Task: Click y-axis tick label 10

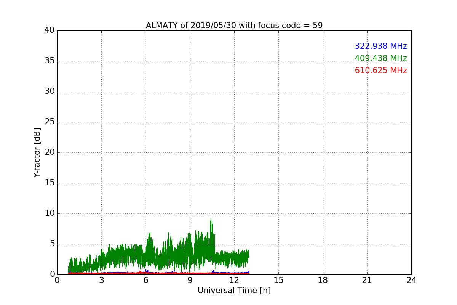Action: (49, 213)
